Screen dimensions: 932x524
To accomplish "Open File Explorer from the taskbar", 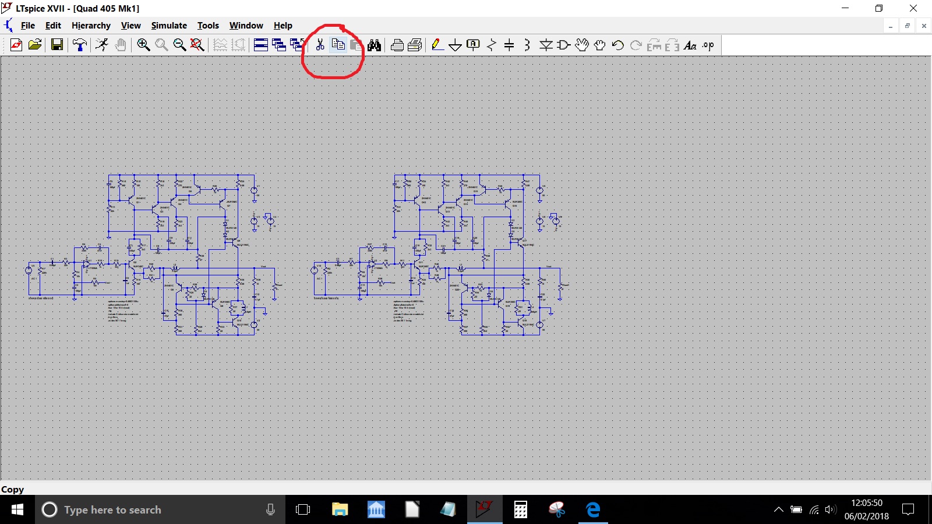I will (x=340, y=509).
